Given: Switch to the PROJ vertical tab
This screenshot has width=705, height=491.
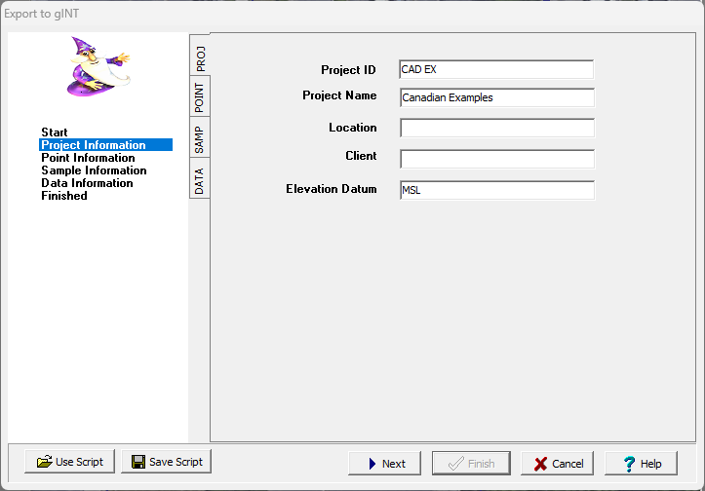Looking at the screenshot, I should (x=200, y=57).
